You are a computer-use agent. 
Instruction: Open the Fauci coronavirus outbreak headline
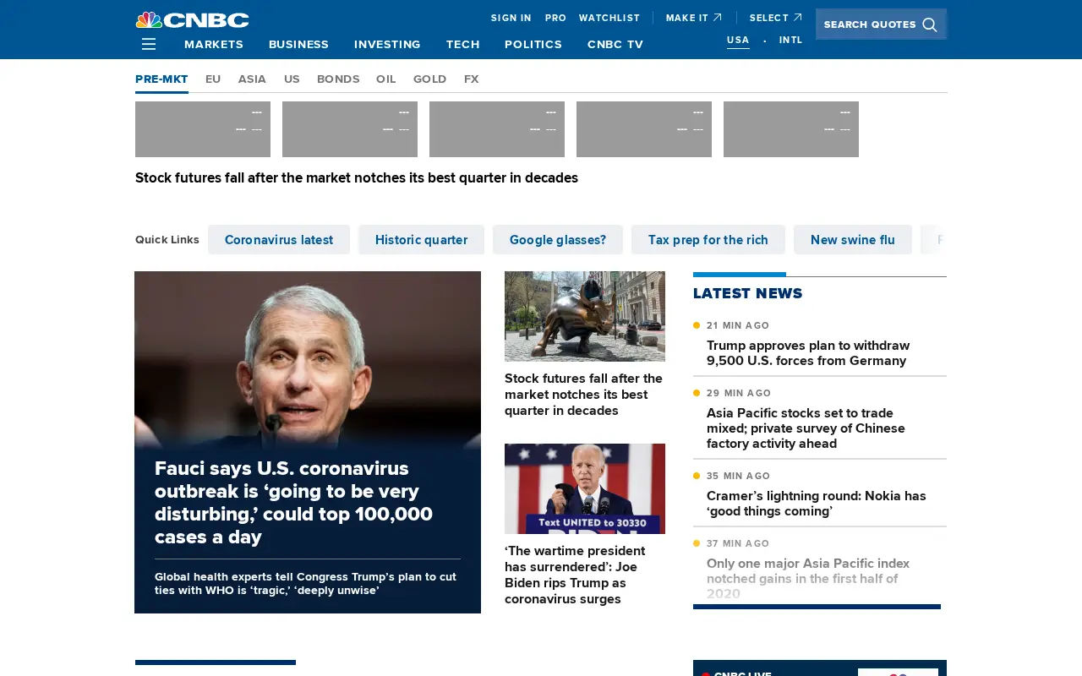coord(293,503)
